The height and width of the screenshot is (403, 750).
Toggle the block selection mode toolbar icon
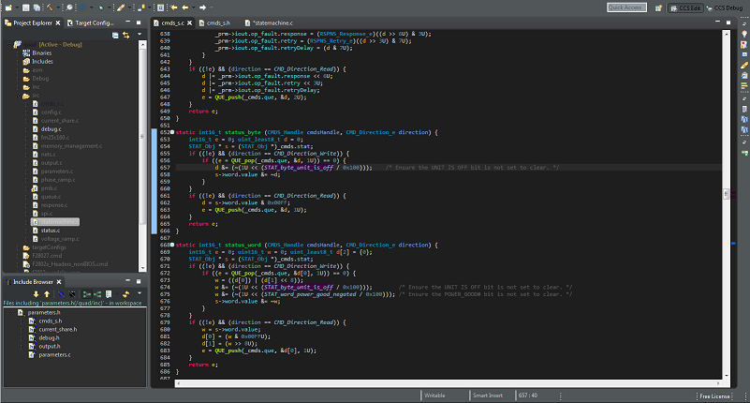tap(160, 7)
